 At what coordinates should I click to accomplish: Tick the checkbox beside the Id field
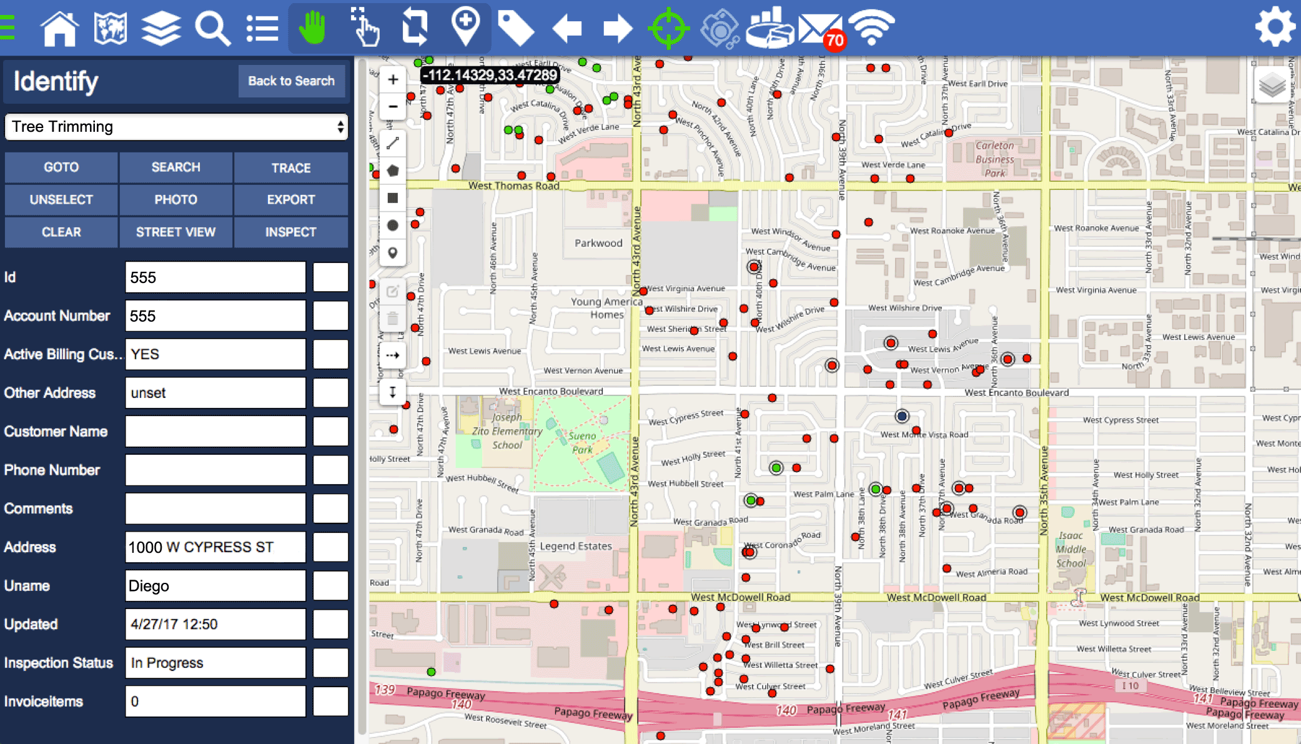(330, 277)
